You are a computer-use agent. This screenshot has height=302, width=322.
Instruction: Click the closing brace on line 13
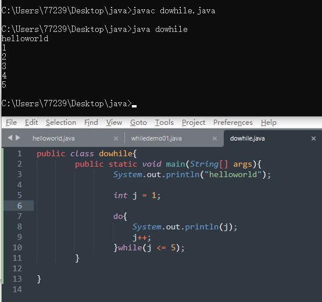point(39,279)
